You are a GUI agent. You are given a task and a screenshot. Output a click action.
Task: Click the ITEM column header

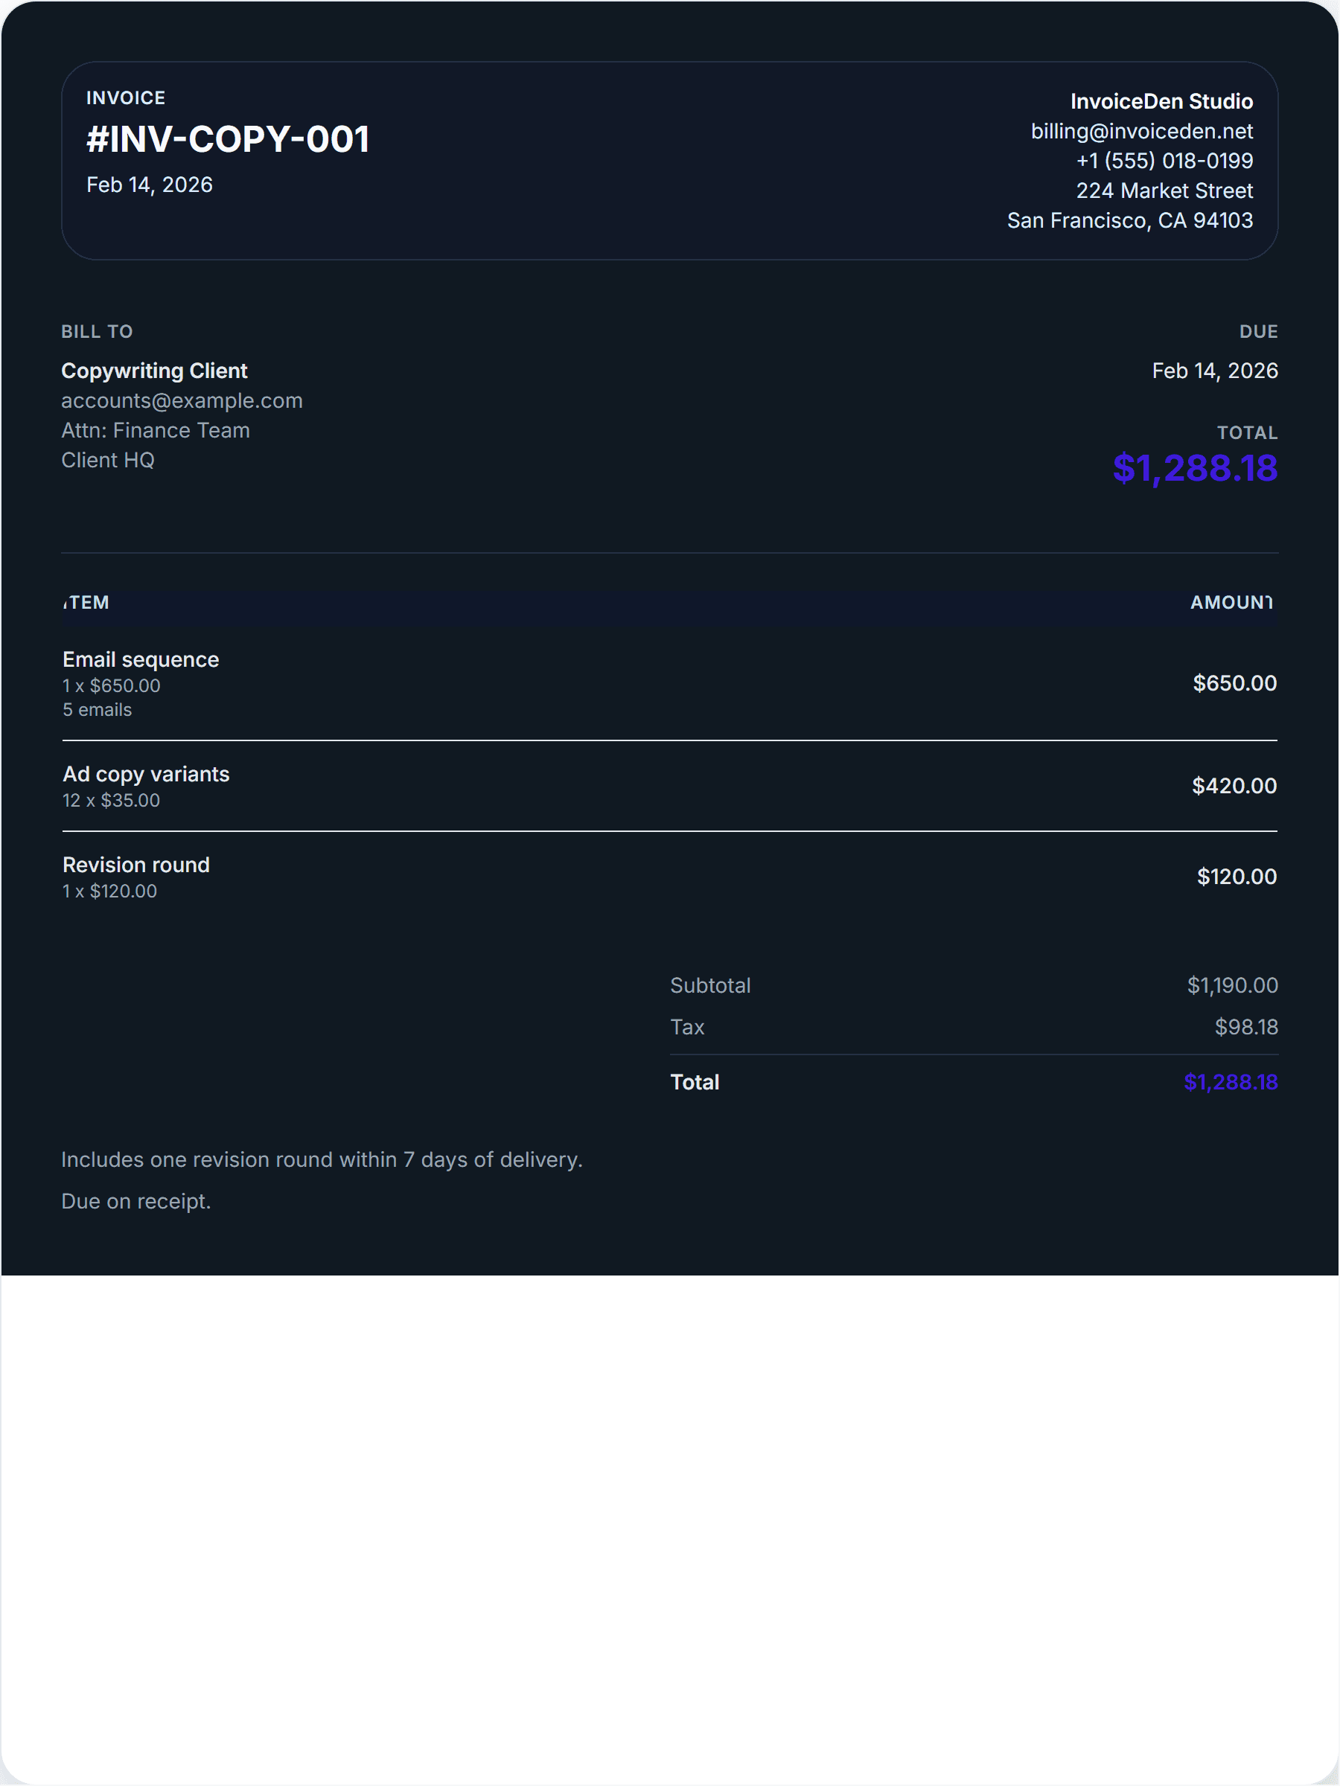[x=86, y=602]
